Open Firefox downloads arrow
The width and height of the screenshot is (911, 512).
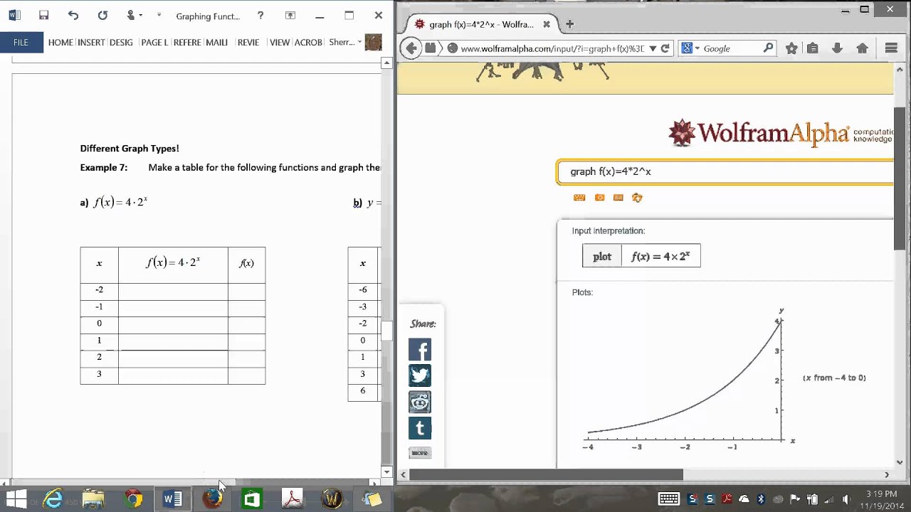coord(837,48)
